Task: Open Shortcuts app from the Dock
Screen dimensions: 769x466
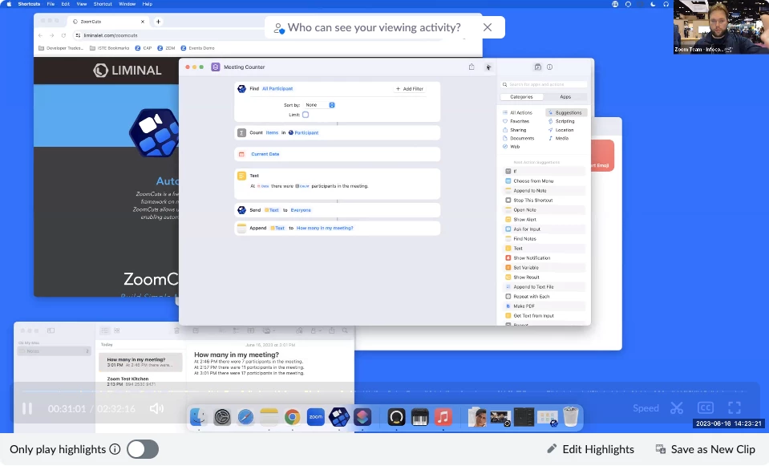Action: [x=363, y=417]
